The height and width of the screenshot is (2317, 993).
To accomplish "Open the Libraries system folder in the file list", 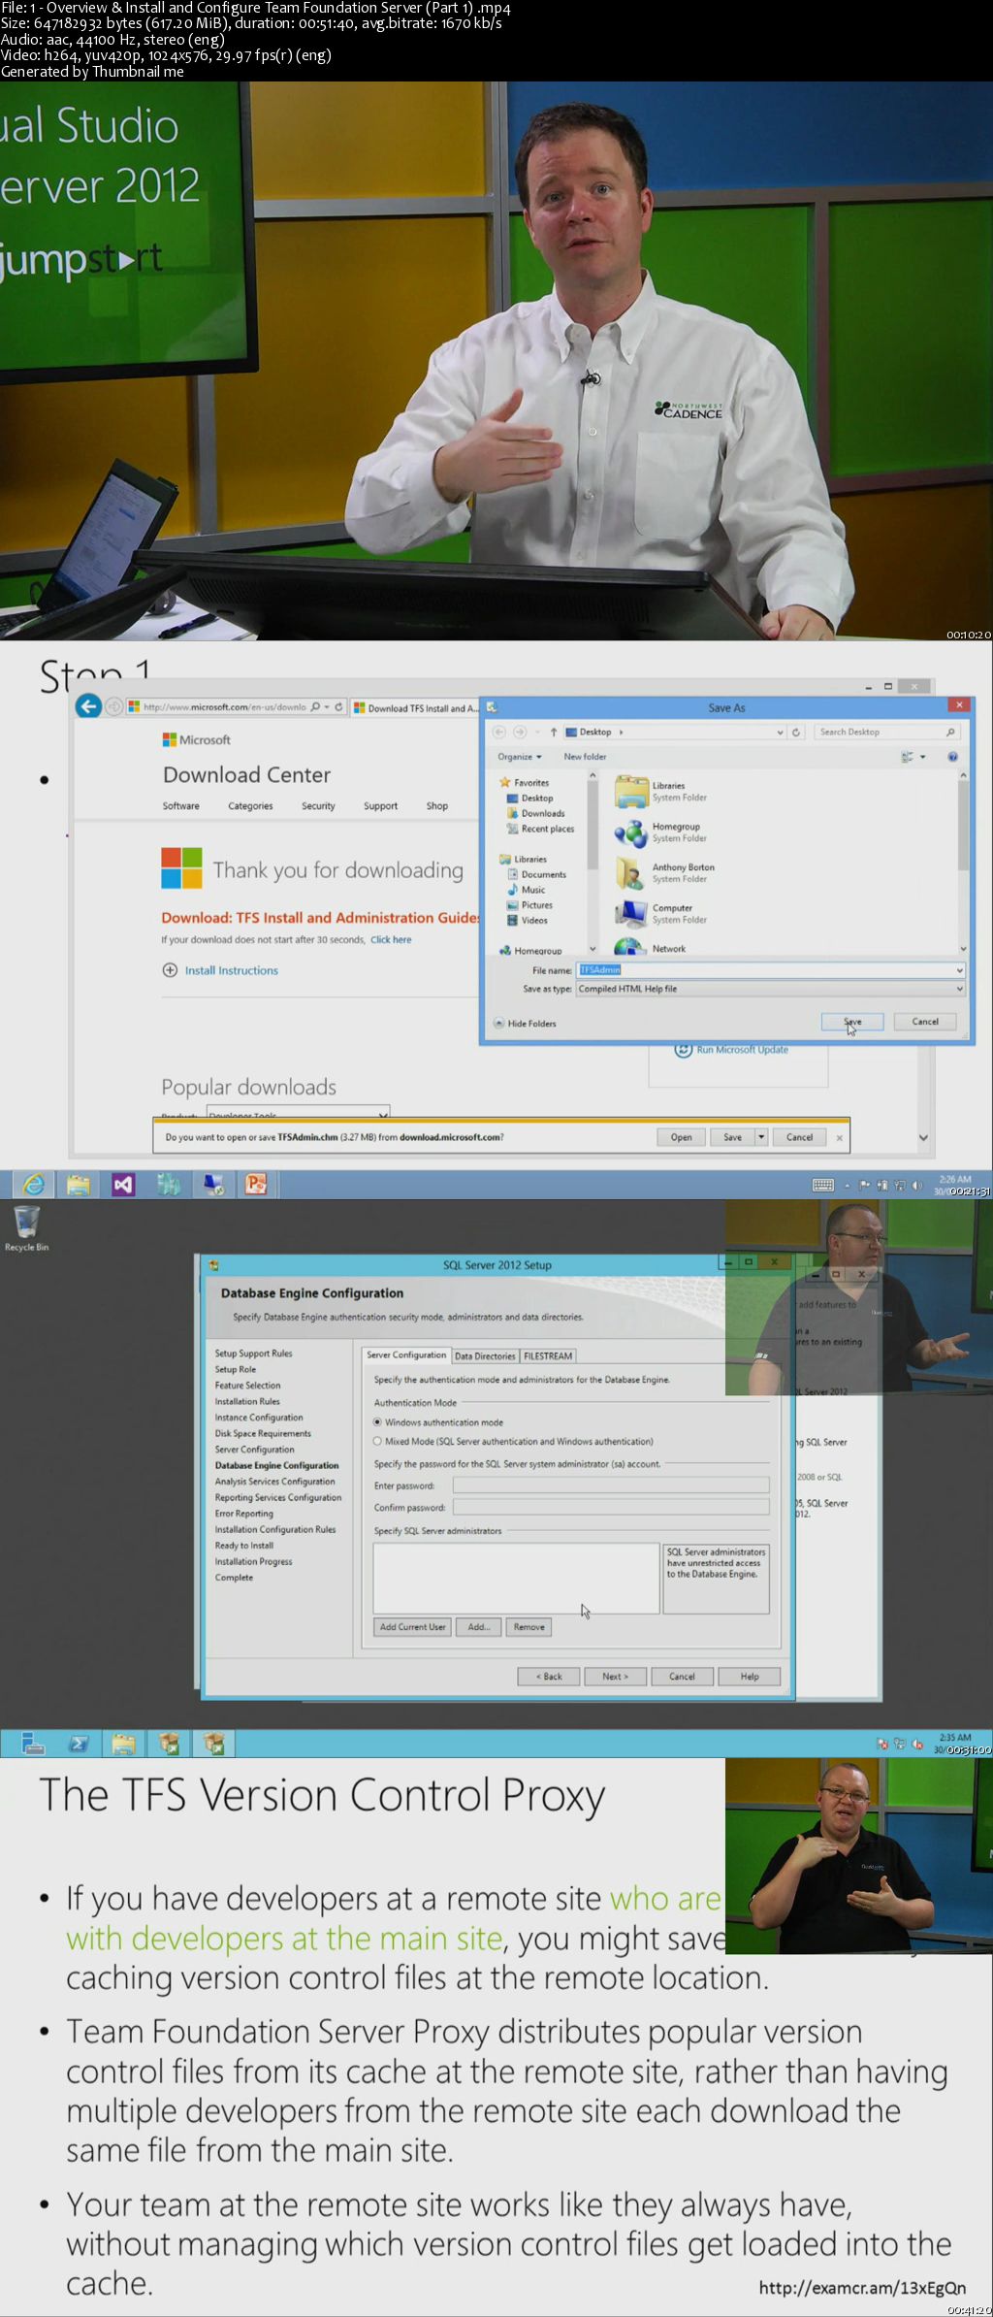I will pyautogui.click(x=660, y=792).
